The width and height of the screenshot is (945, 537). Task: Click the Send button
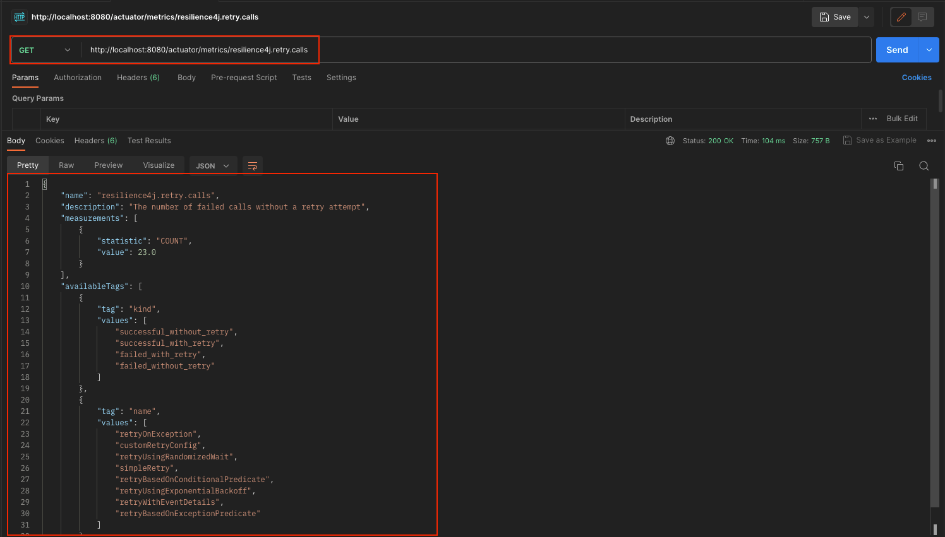[x=896, y=49]
